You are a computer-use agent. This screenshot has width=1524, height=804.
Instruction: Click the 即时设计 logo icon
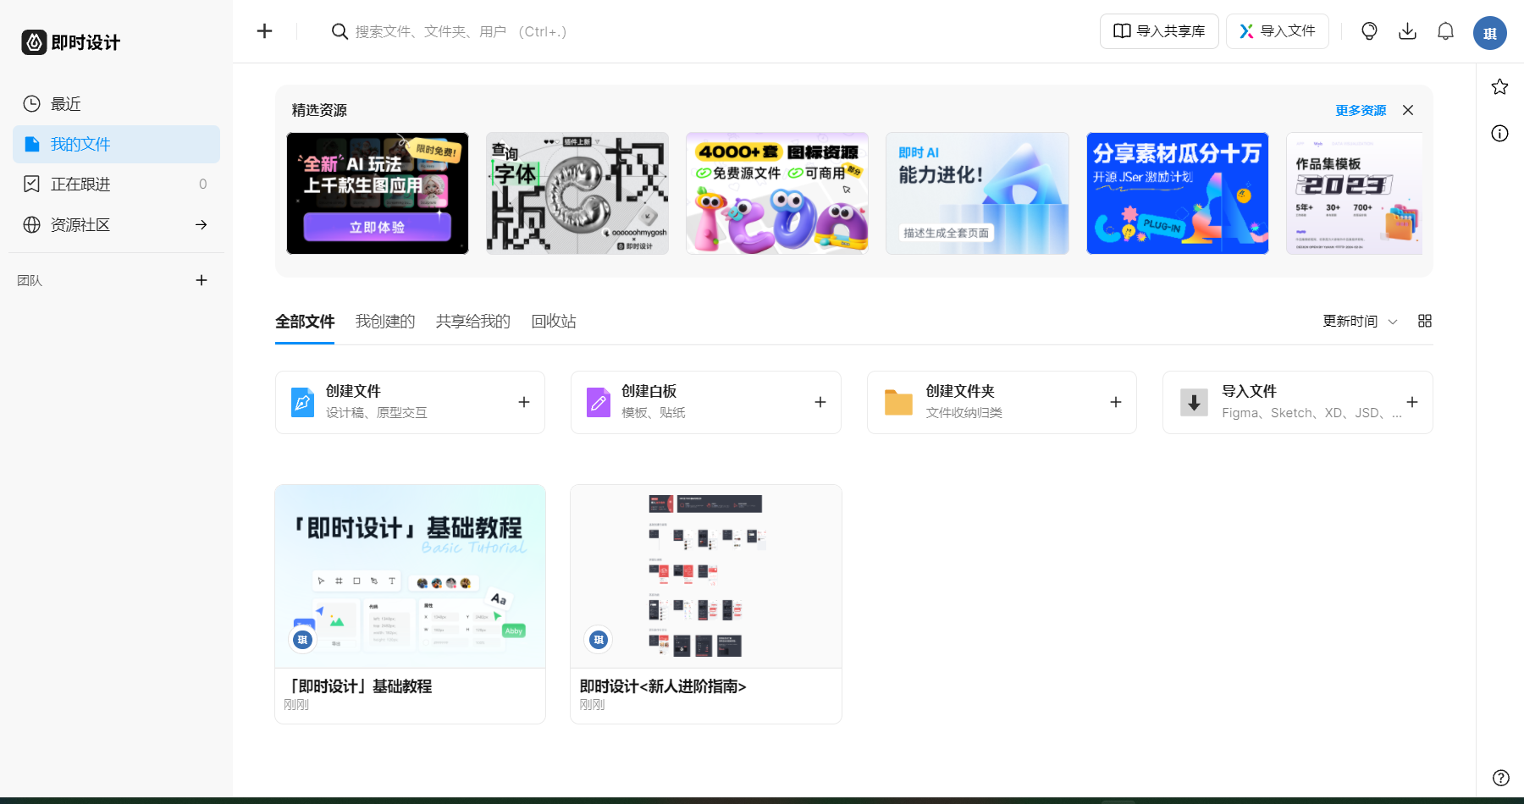(34, 42)
